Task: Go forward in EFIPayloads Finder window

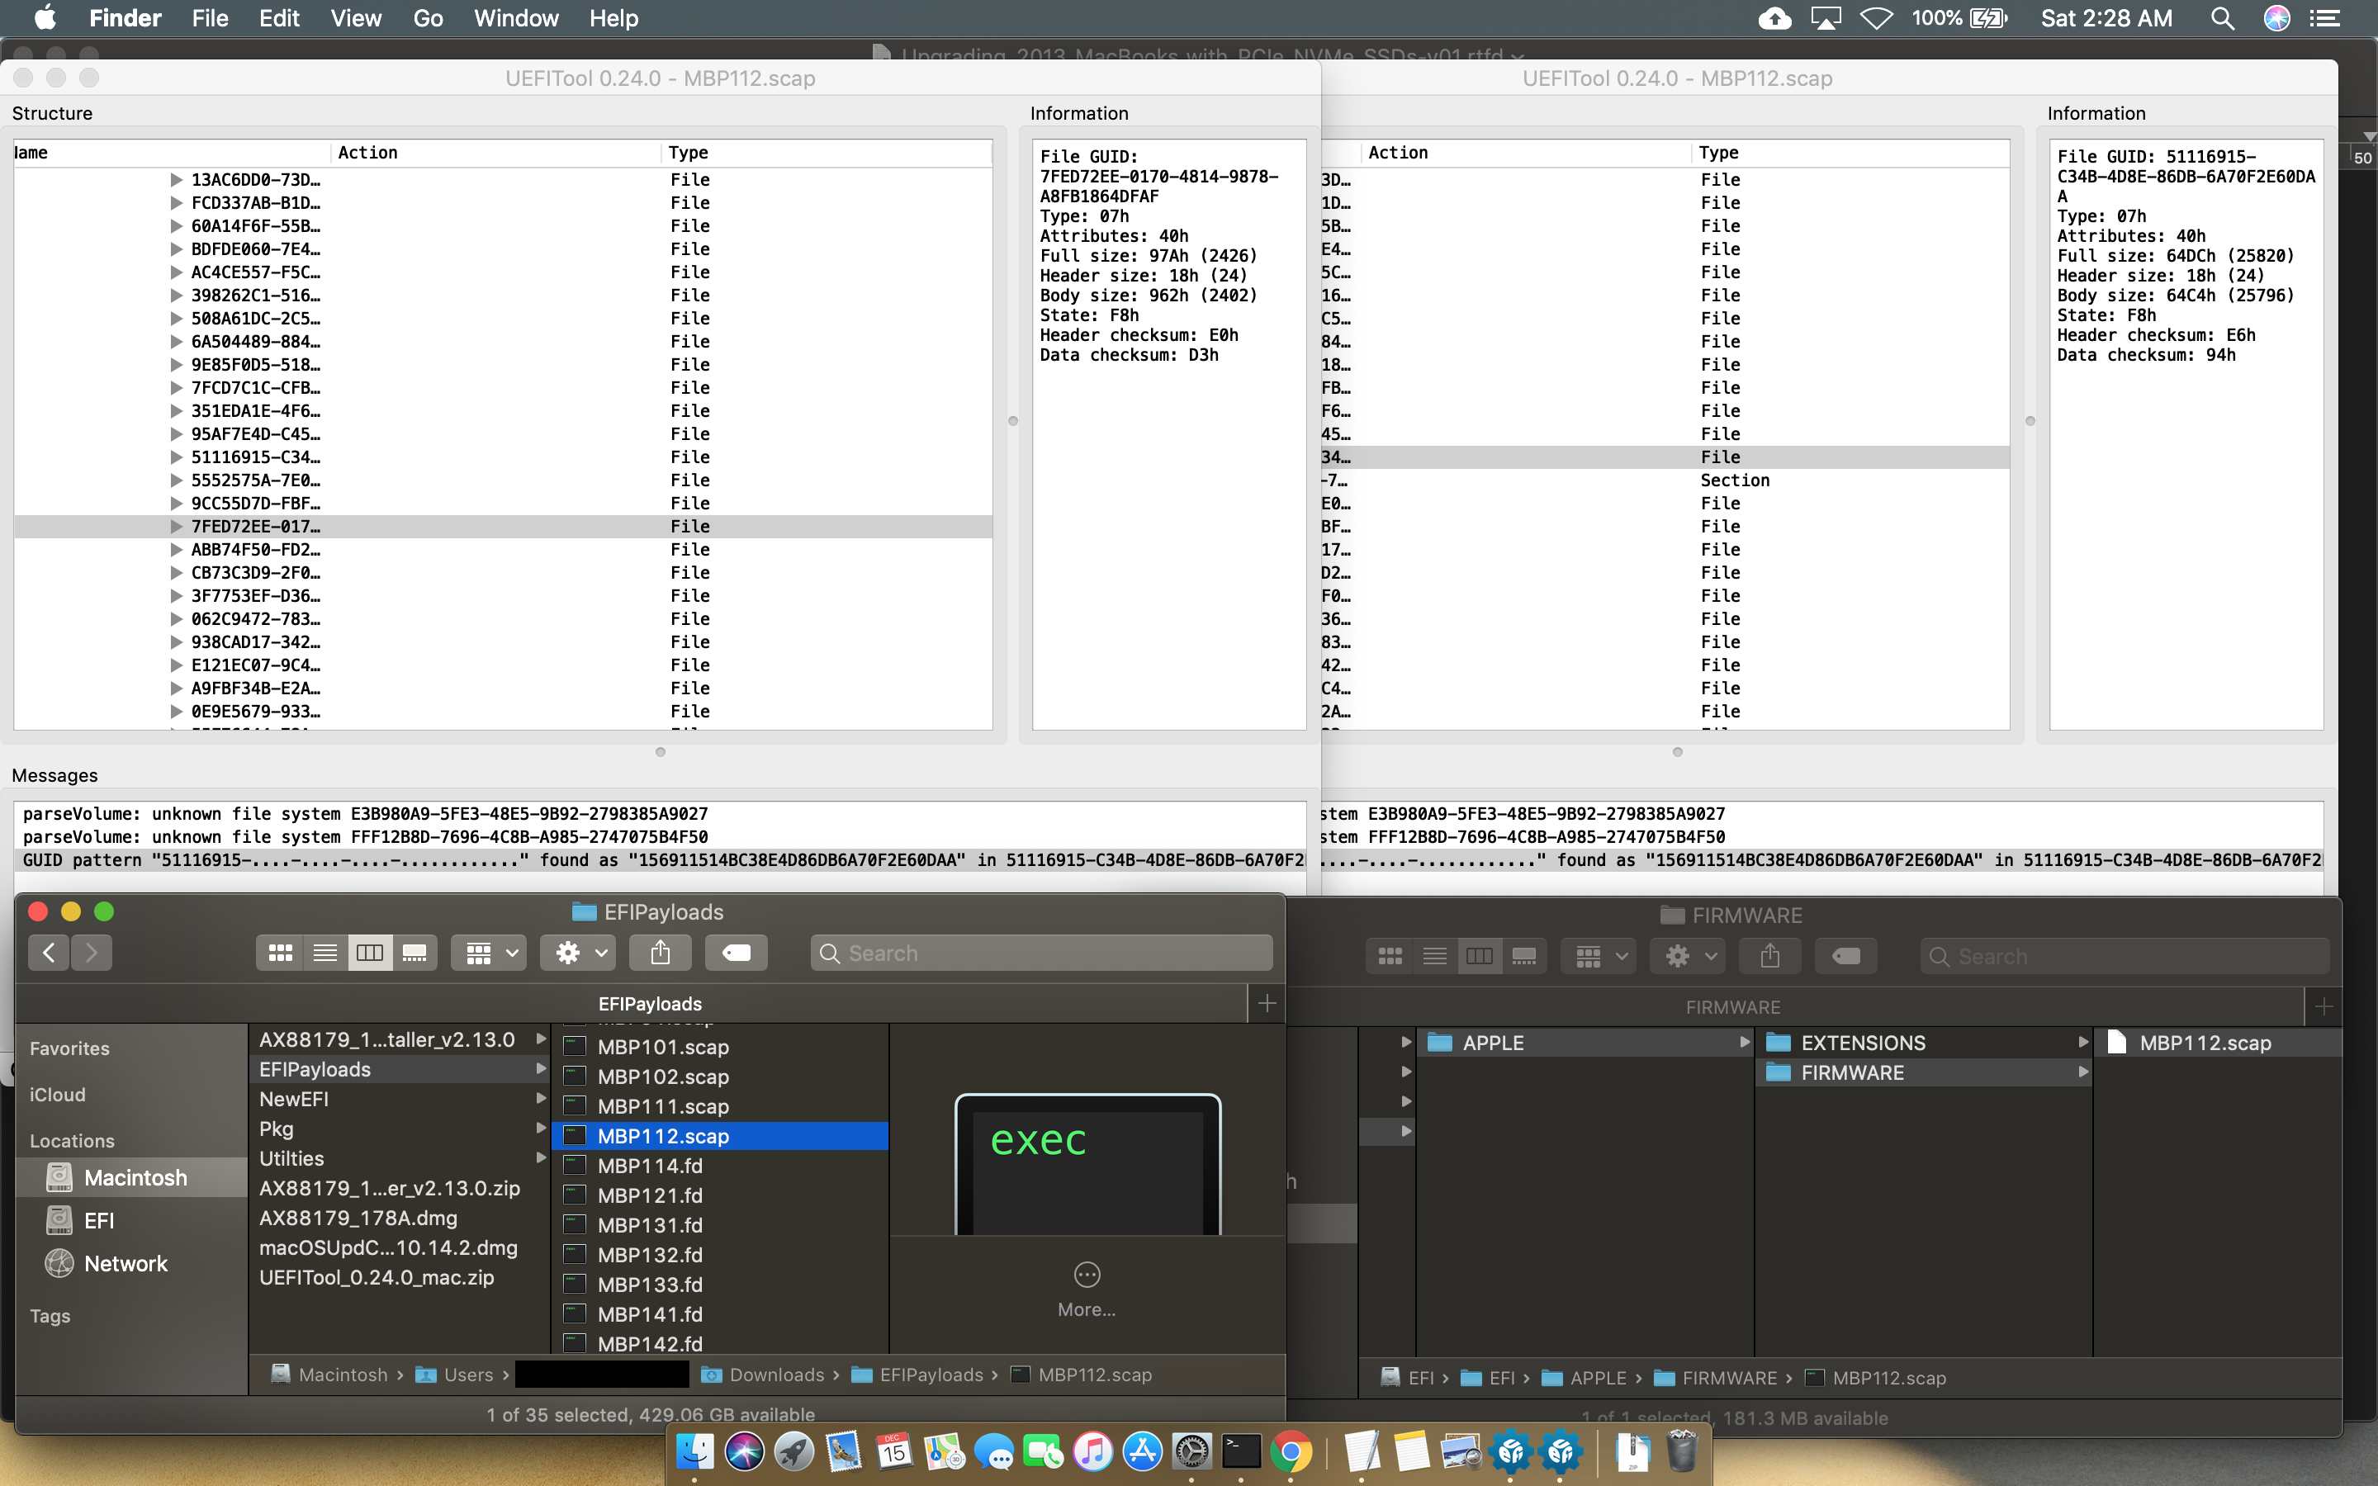Action: [x=92, y=953]
